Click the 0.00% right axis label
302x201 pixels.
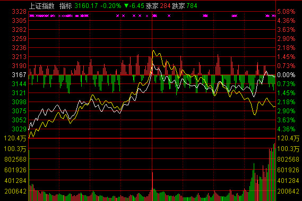pyautogui.click(x=286, y=74)
